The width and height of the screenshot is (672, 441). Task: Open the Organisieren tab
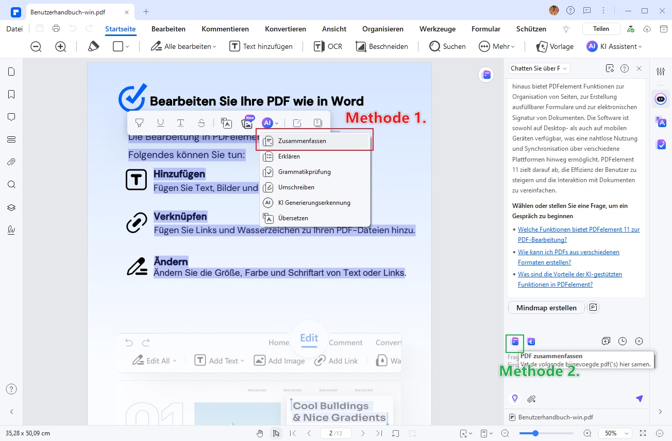[x=383, y=29]
